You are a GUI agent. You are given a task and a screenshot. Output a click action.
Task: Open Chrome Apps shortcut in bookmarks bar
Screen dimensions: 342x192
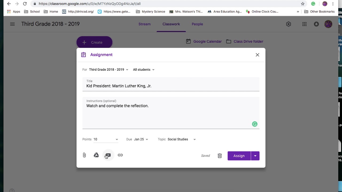pyautogui.click(x=13, y=11)
